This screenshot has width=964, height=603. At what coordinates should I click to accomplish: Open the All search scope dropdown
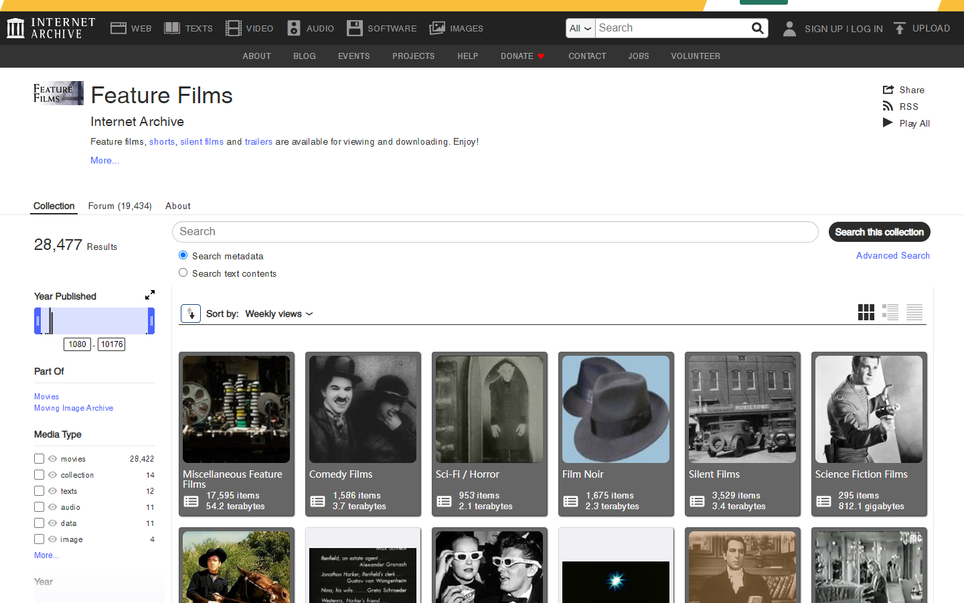click(x=580, y=28)
